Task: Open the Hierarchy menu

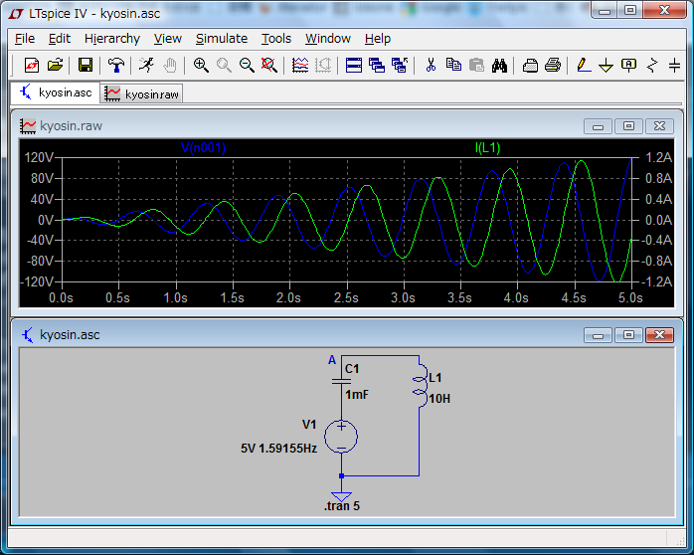Action: [x=111, y=39]
